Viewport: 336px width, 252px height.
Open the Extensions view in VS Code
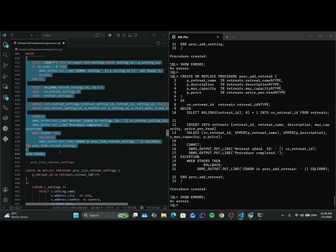tap(5, 97)
